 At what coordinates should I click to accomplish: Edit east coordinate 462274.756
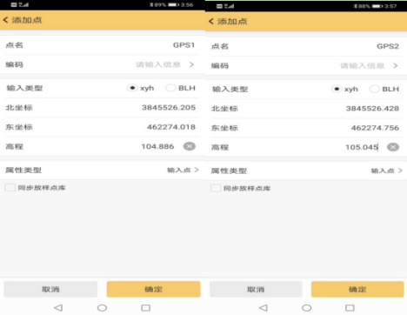306,128
